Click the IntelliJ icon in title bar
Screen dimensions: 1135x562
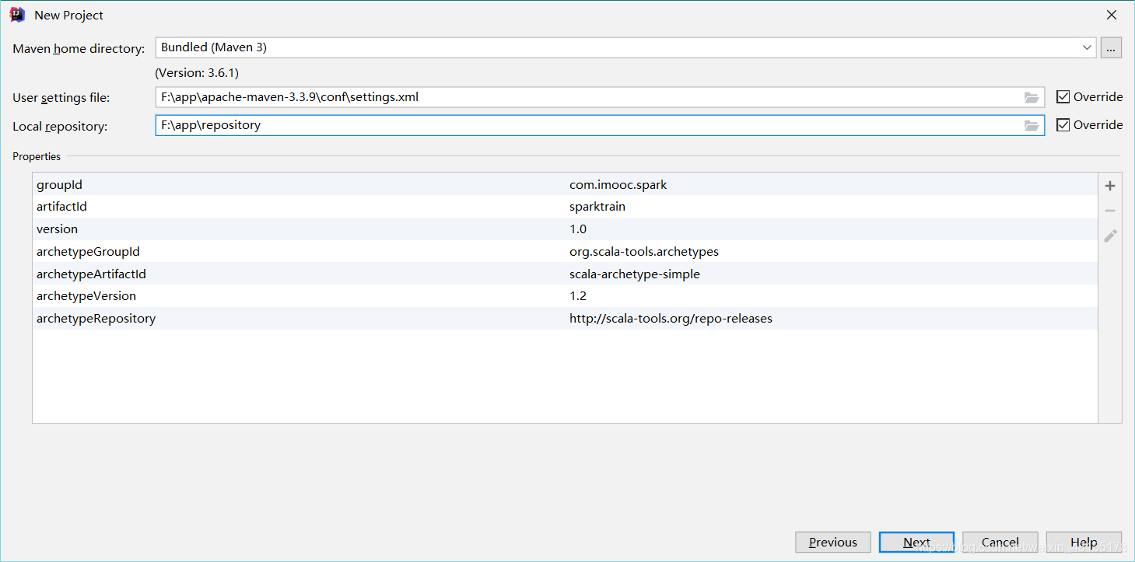17,15
